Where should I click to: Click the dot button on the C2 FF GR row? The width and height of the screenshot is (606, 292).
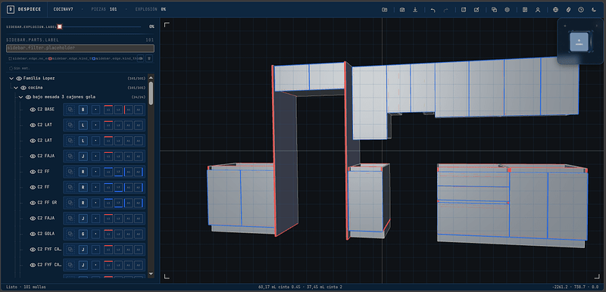(x=95, y=203)
